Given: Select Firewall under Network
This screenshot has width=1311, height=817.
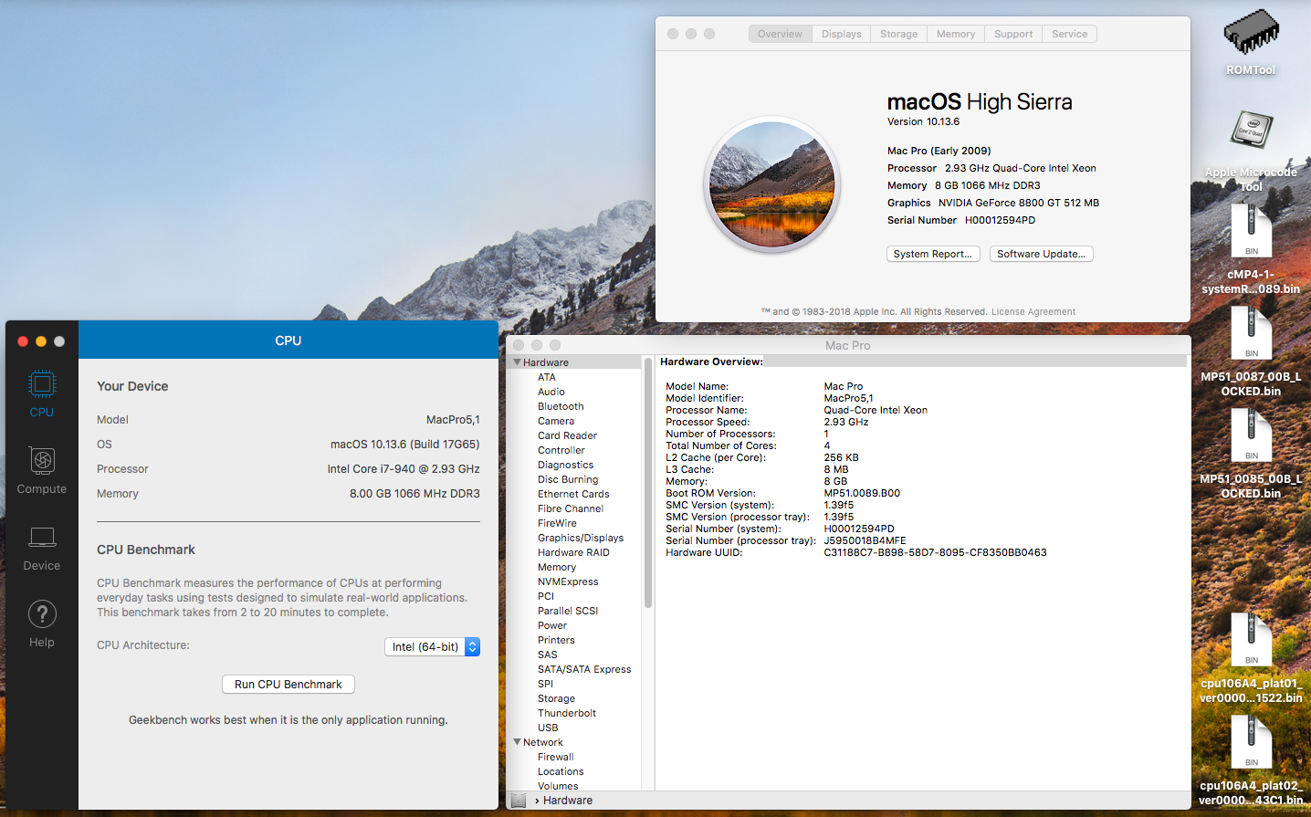Looking at the screenshot, I should pos(556,757).
